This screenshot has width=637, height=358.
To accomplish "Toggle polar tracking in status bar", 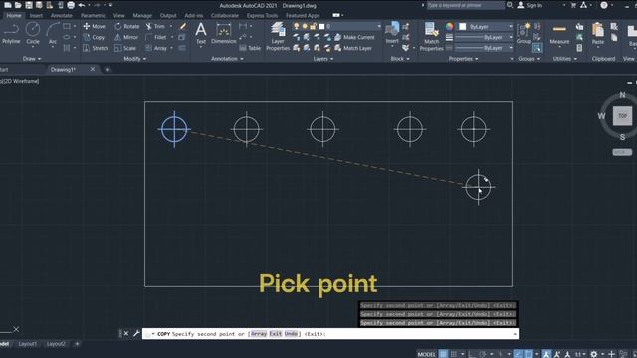I will click(x=482, y=354).
